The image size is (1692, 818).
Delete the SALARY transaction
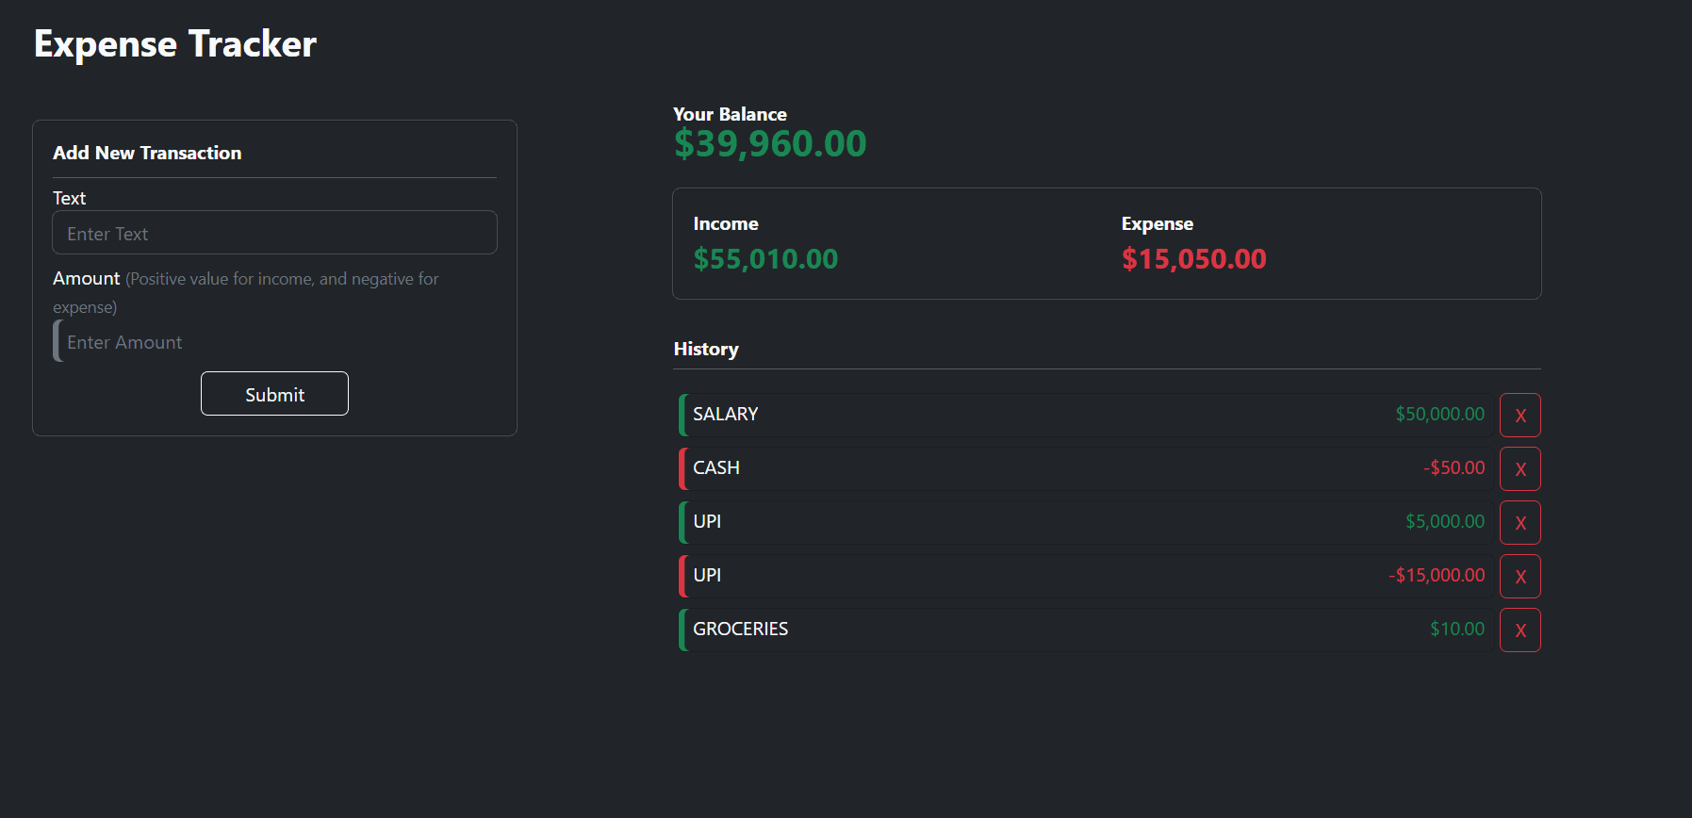[x=1520, y=415]
